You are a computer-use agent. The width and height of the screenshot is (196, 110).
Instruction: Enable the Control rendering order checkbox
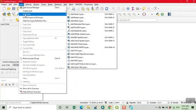(1, 62)
